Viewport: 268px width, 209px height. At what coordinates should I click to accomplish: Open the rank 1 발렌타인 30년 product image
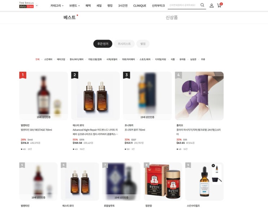point(44,96)
